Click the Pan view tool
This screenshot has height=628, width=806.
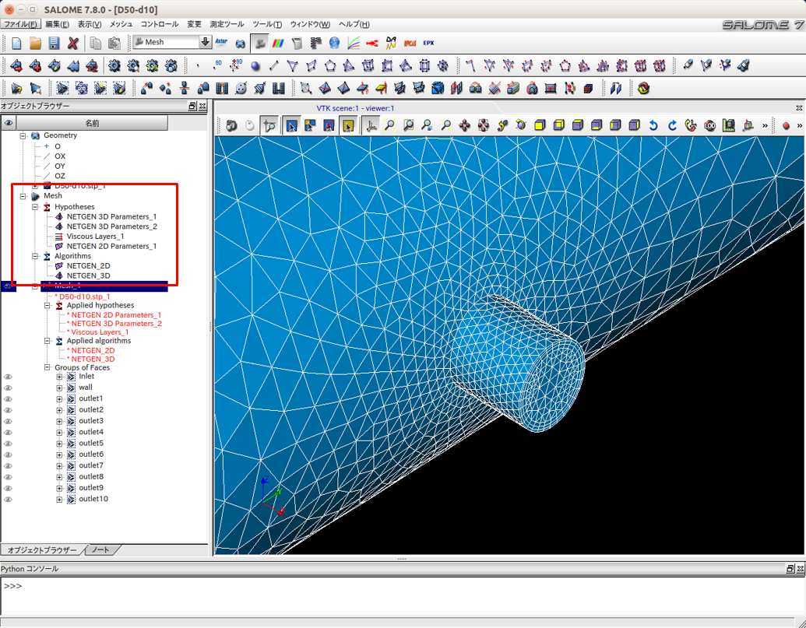465,125
